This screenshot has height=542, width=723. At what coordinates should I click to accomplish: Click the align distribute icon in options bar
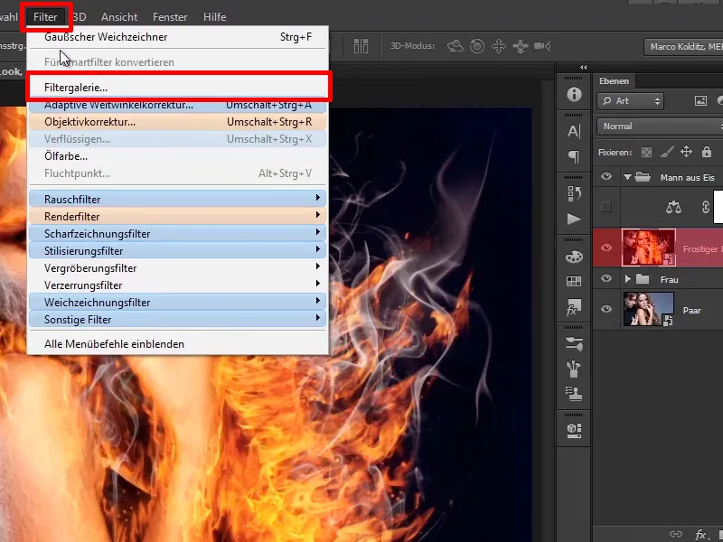tap(361, 46)
